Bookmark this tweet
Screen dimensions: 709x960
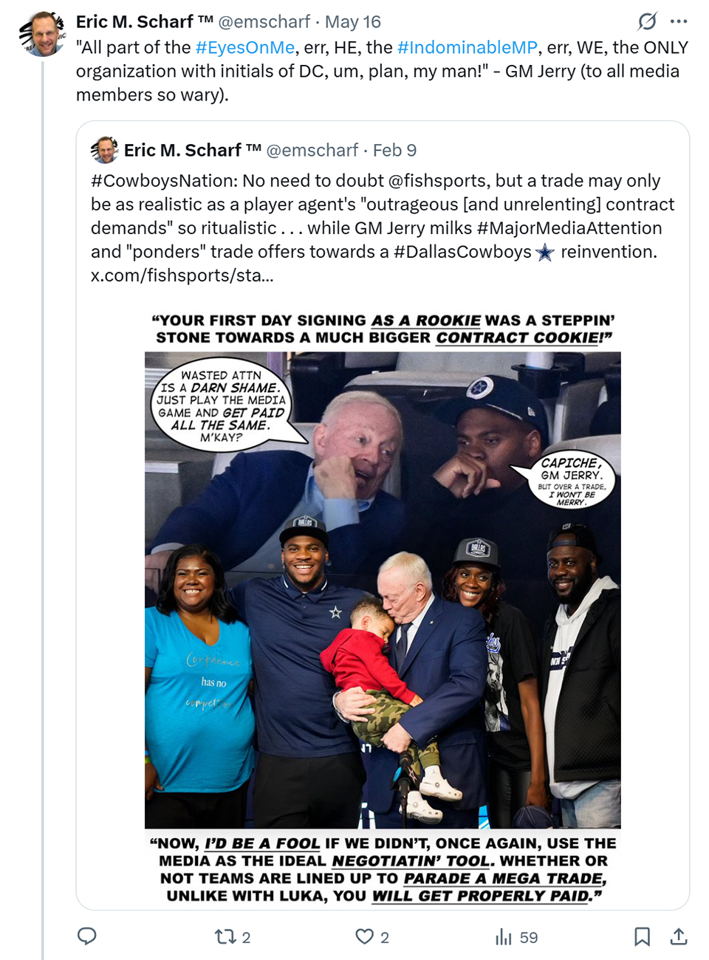(x=642, y=937)
